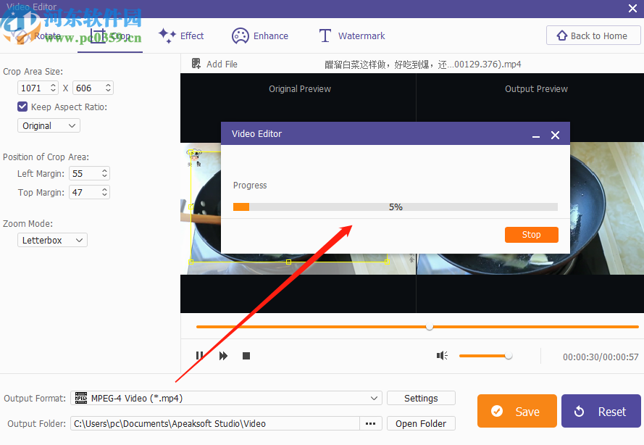The width and height of the screenshot is (644, 445).
Task: Click the bottom-right crop handle
Action: click(387, 262)
